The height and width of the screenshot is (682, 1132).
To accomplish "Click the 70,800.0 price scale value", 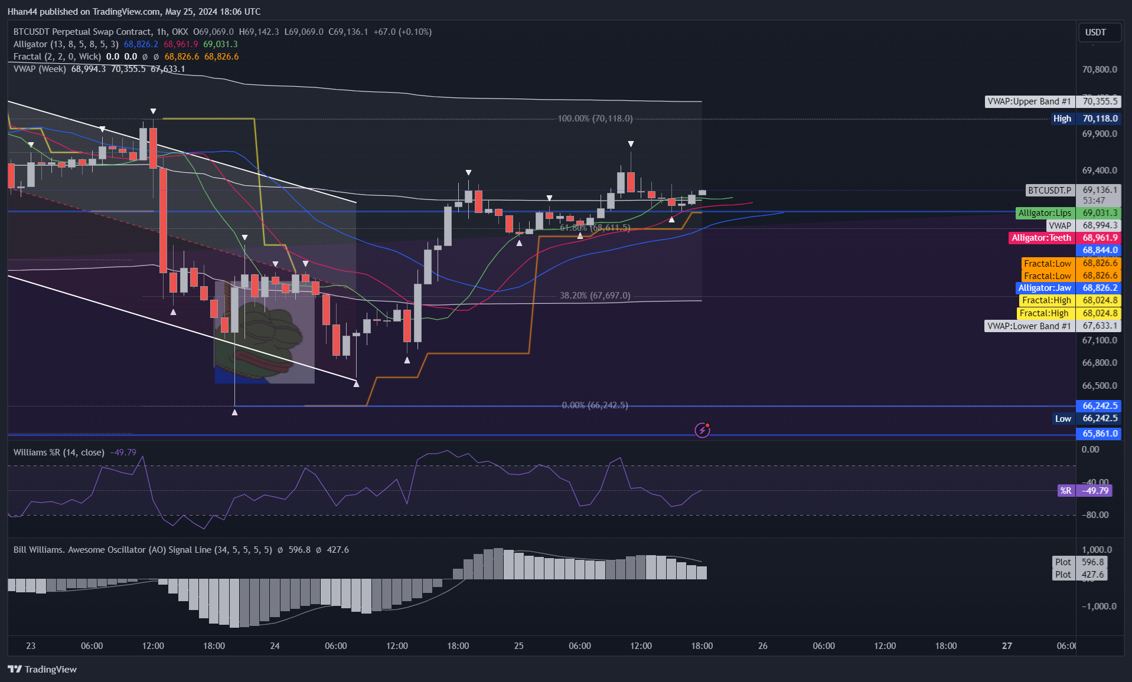I will (1100, 70).
